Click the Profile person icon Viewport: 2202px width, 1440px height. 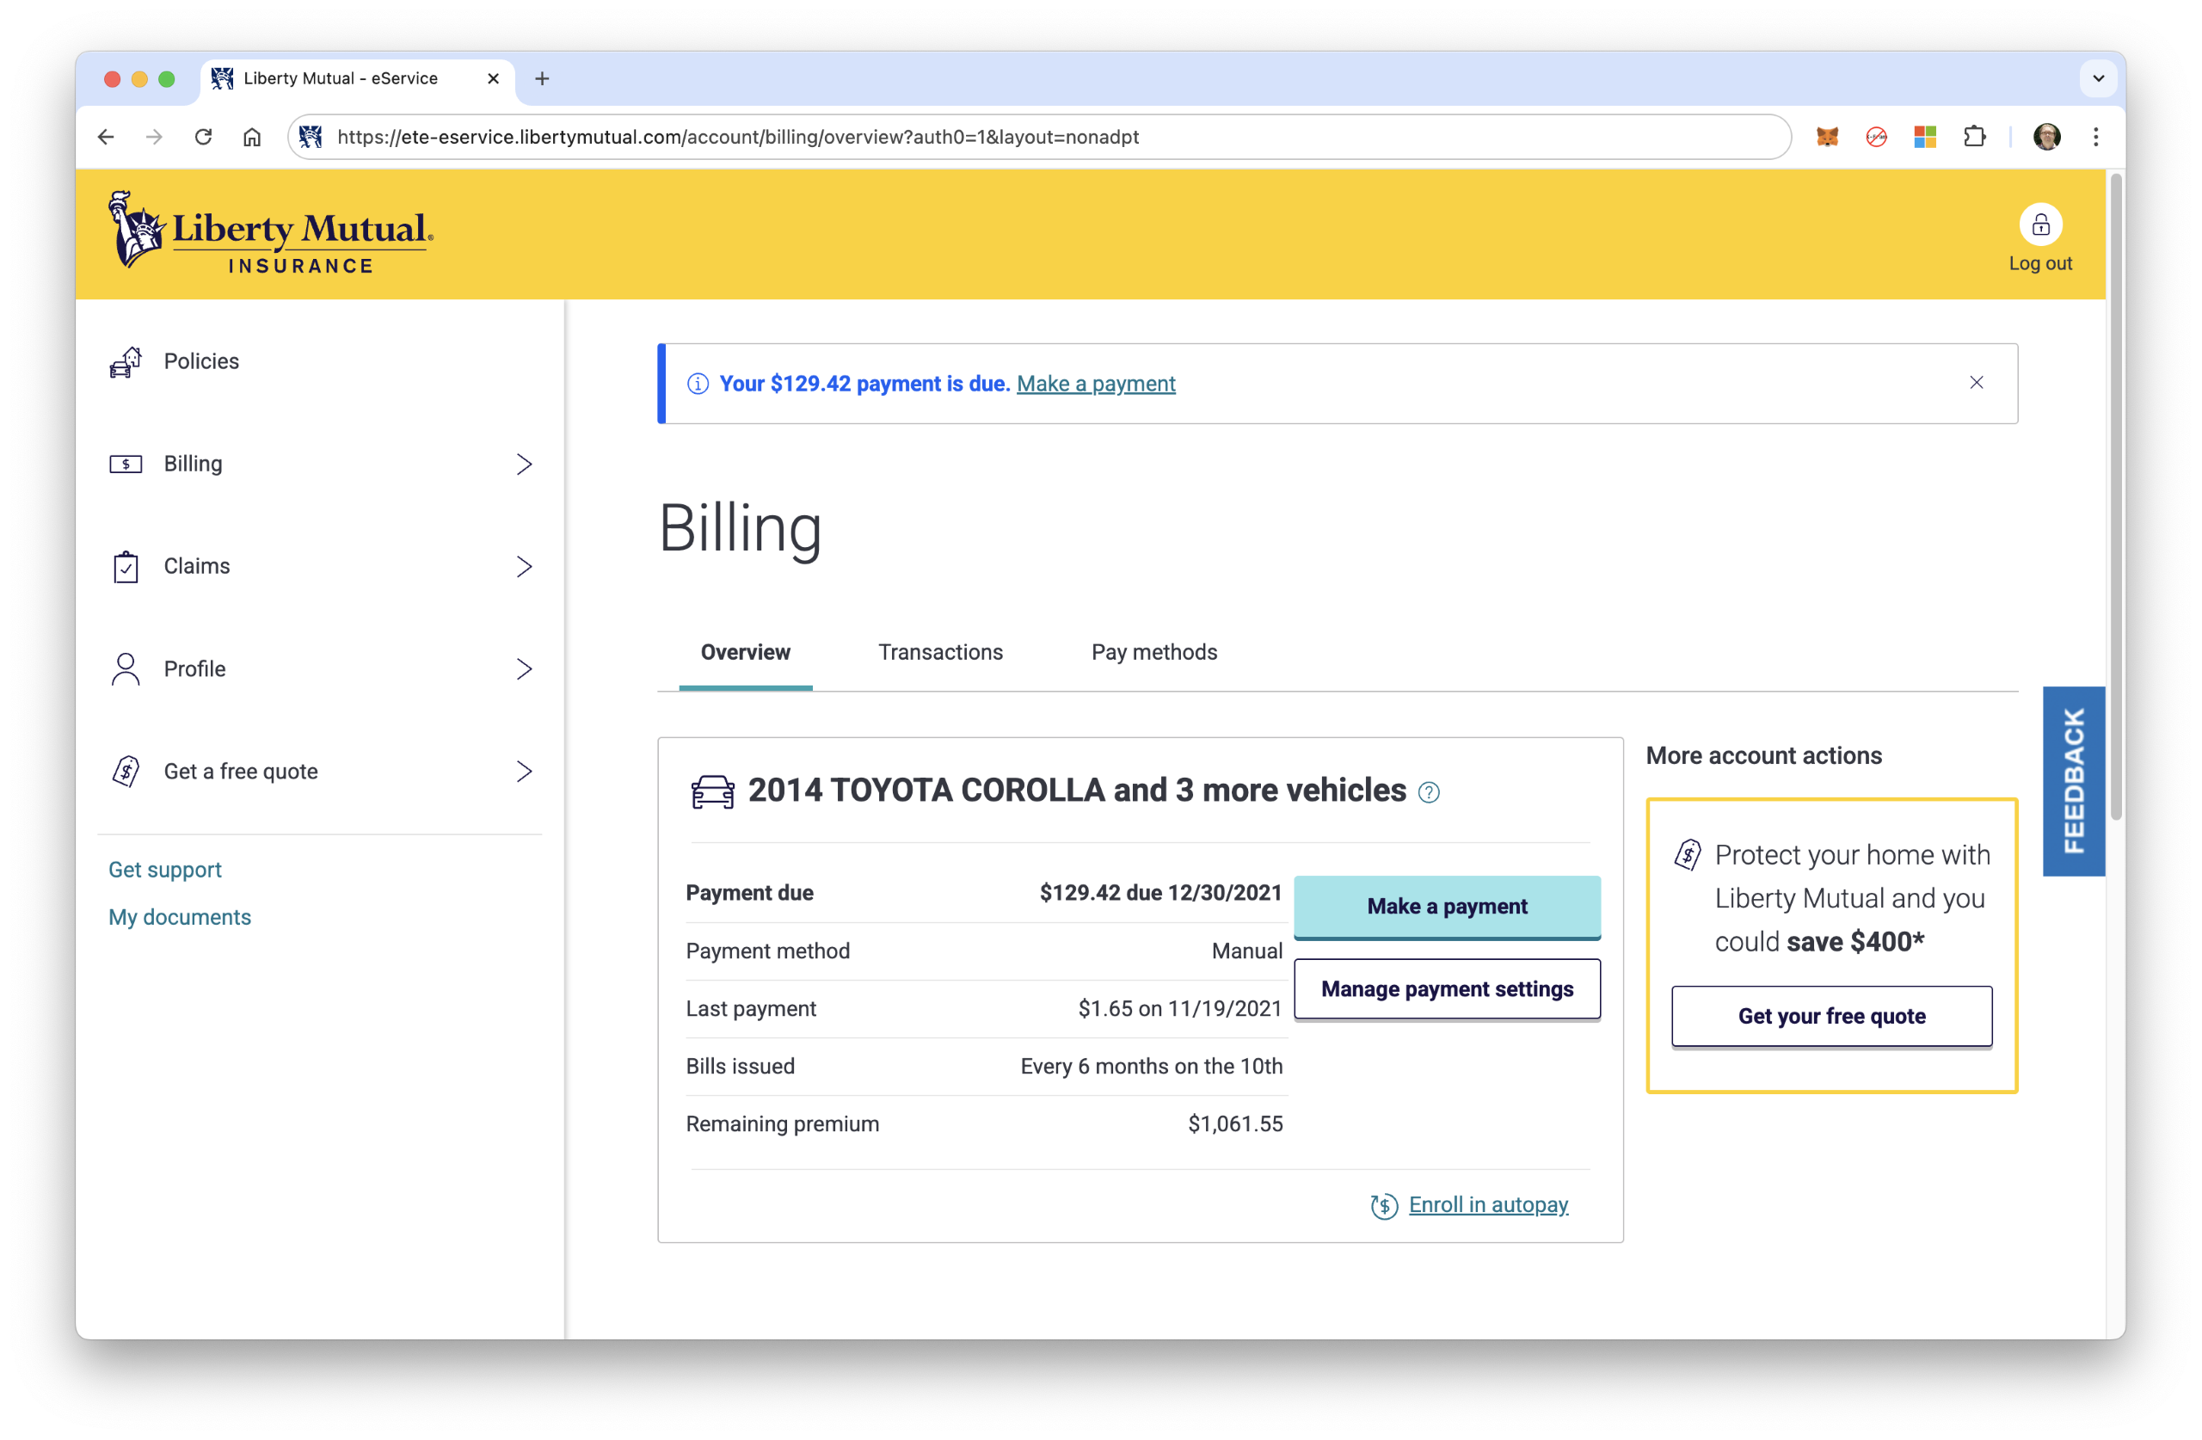pos(126,669)
